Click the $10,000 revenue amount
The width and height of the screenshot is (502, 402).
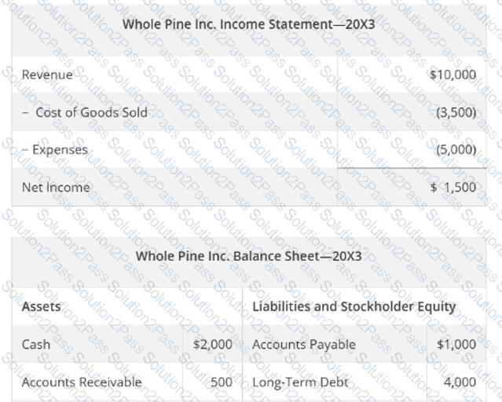pyautogui.click(x=453, y=75)
